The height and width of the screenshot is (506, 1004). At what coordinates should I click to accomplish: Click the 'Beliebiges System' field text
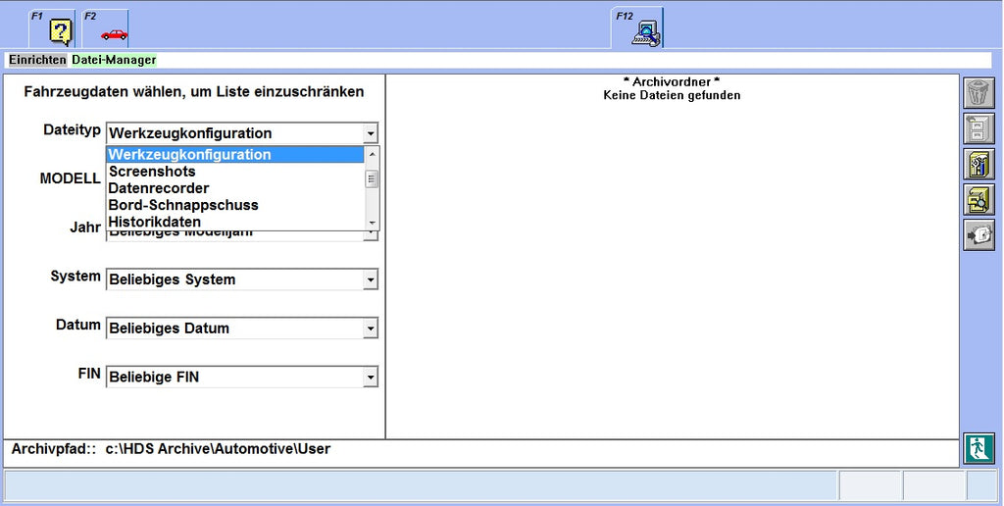(173, 279)
